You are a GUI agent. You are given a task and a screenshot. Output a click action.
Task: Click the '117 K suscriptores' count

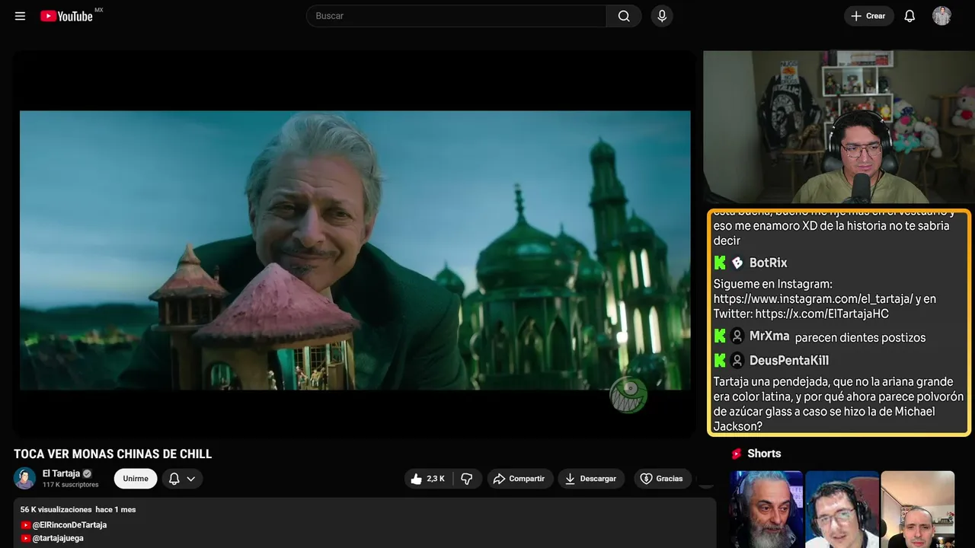(x=71, y=485)
